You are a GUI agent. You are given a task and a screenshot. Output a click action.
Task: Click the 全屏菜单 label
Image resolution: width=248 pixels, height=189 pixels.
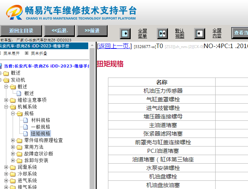(x=143, y=34)
